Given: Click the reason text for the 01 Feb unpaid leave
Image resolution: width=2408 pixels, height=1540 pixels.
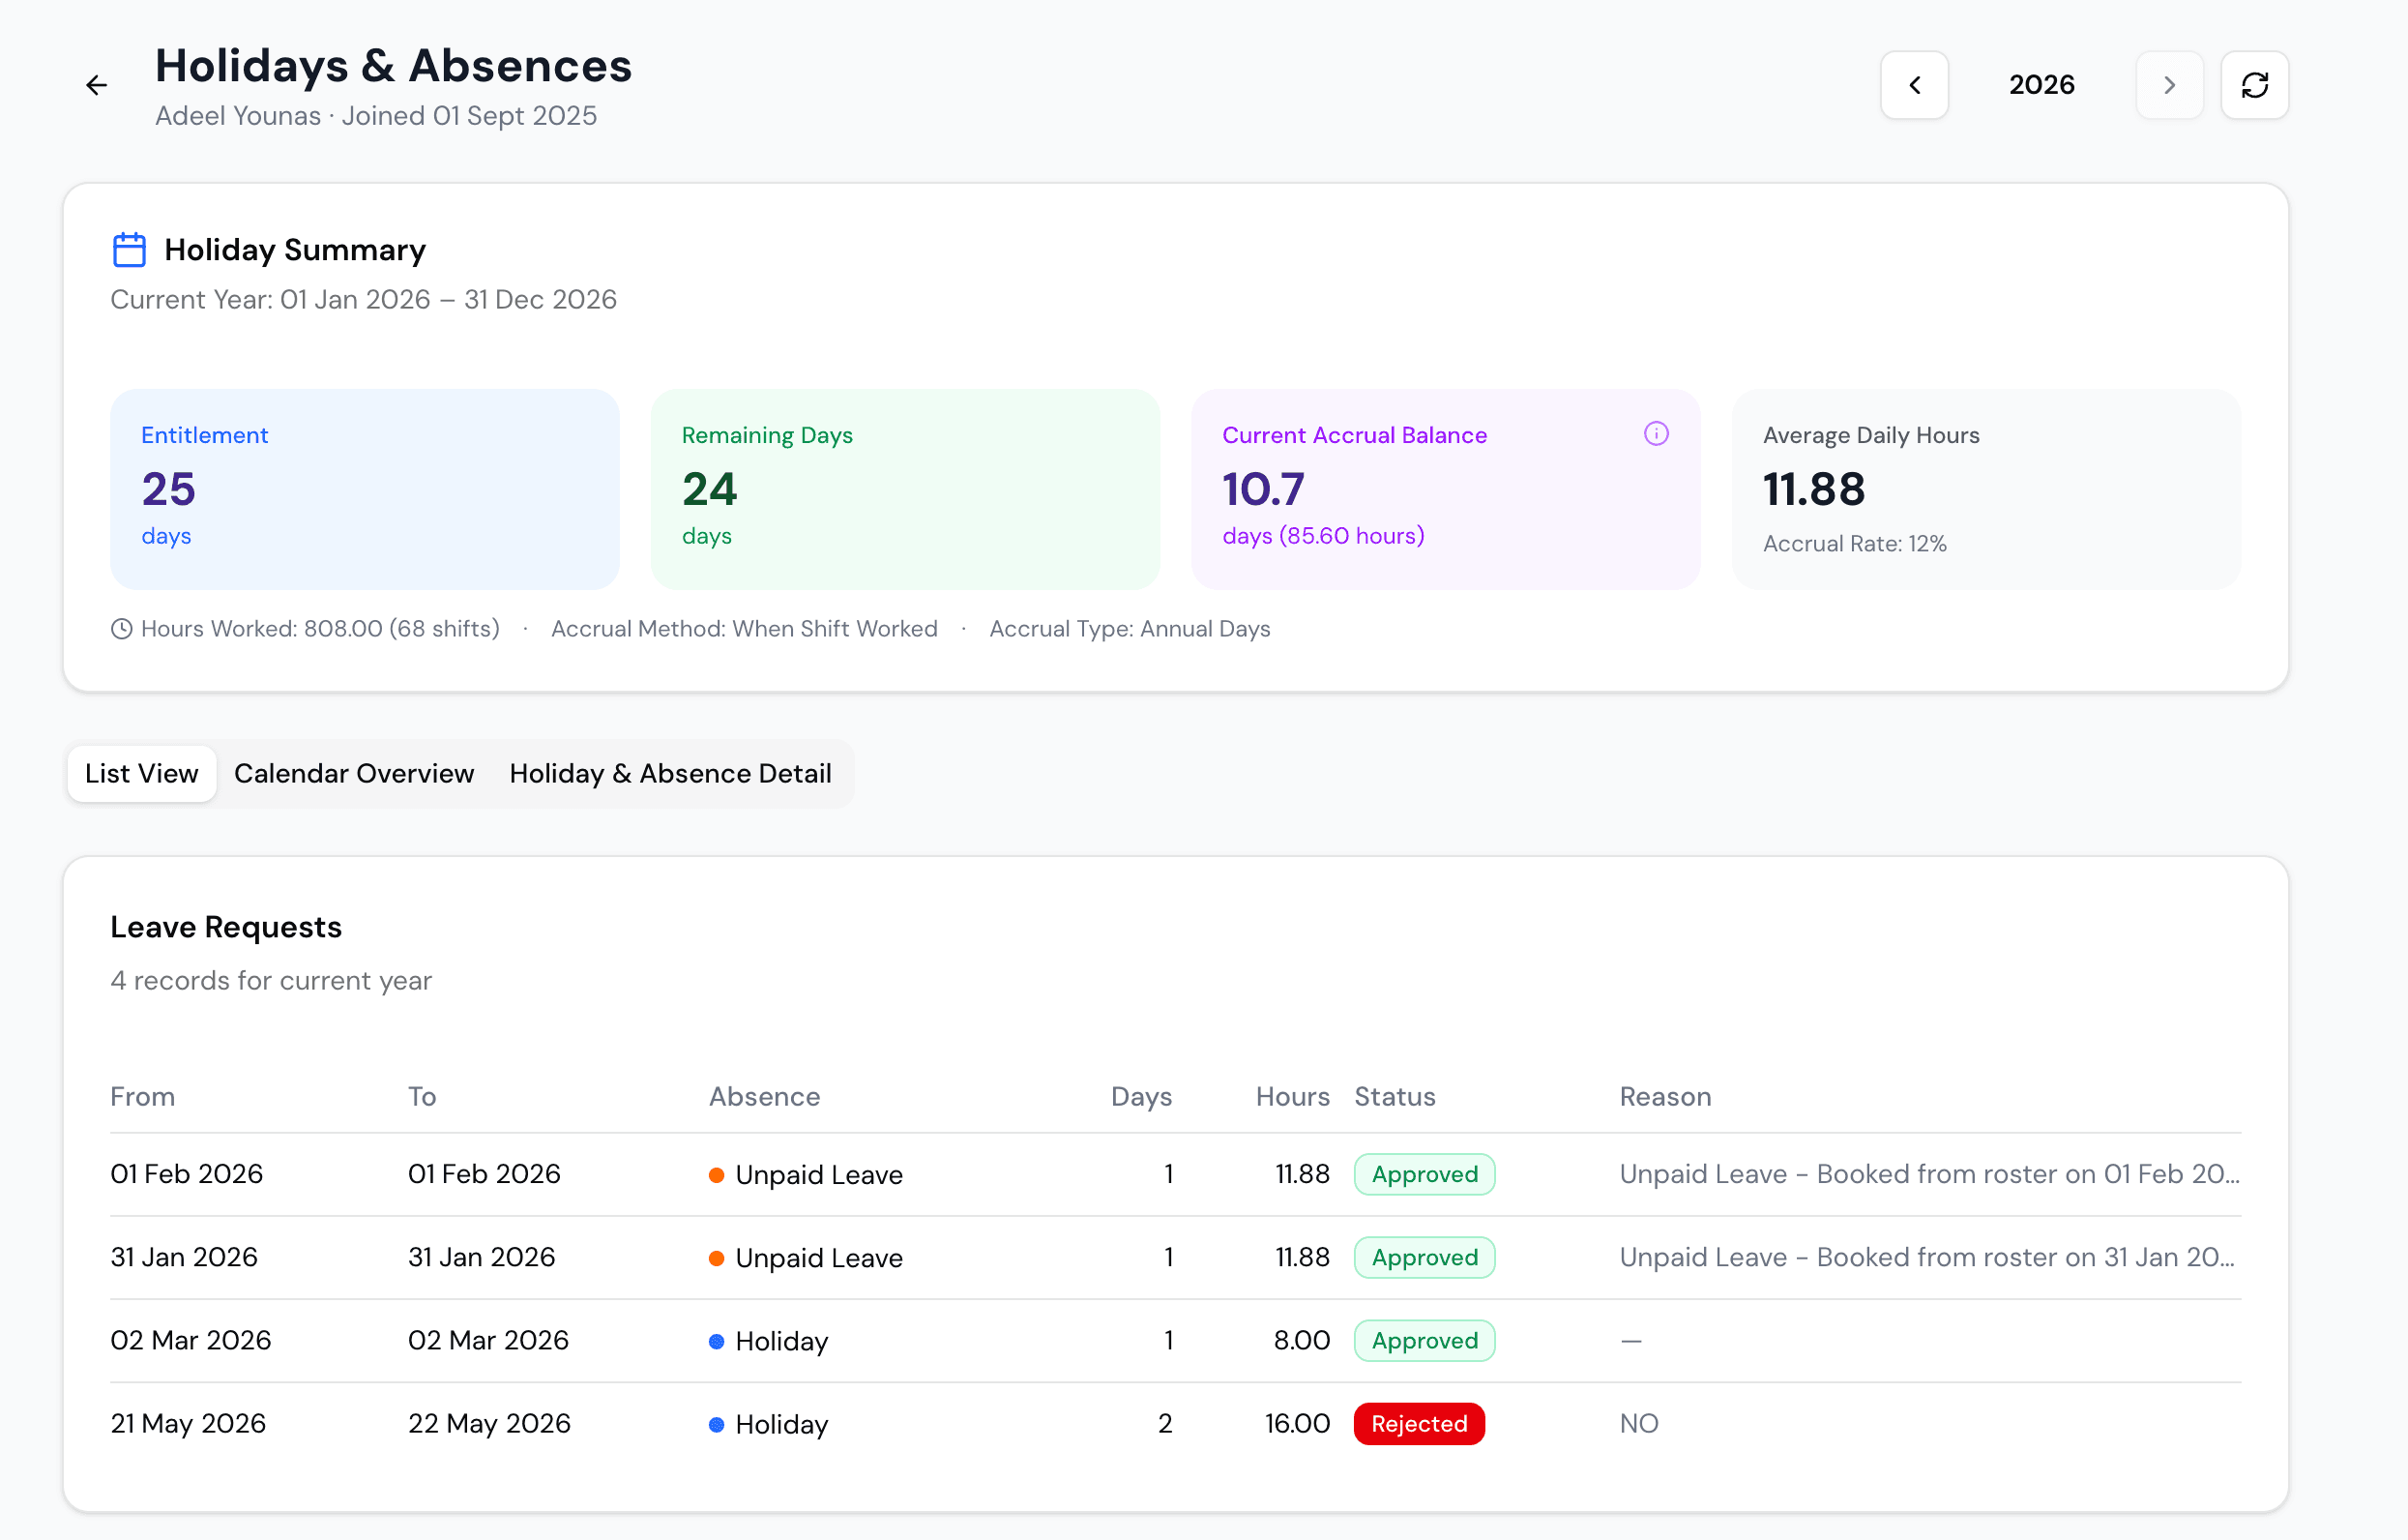Looking at the screenshot, I should tap(1929, 1174).
